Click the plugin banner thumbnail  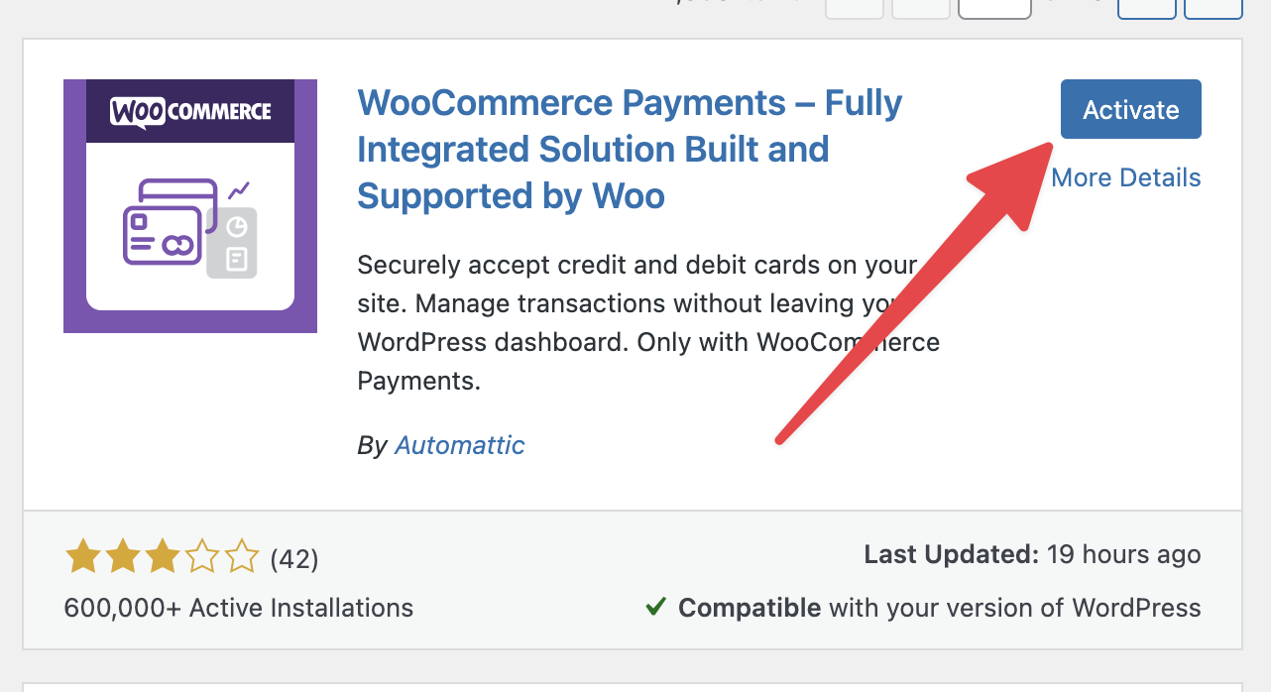click(x=189, y=205)
